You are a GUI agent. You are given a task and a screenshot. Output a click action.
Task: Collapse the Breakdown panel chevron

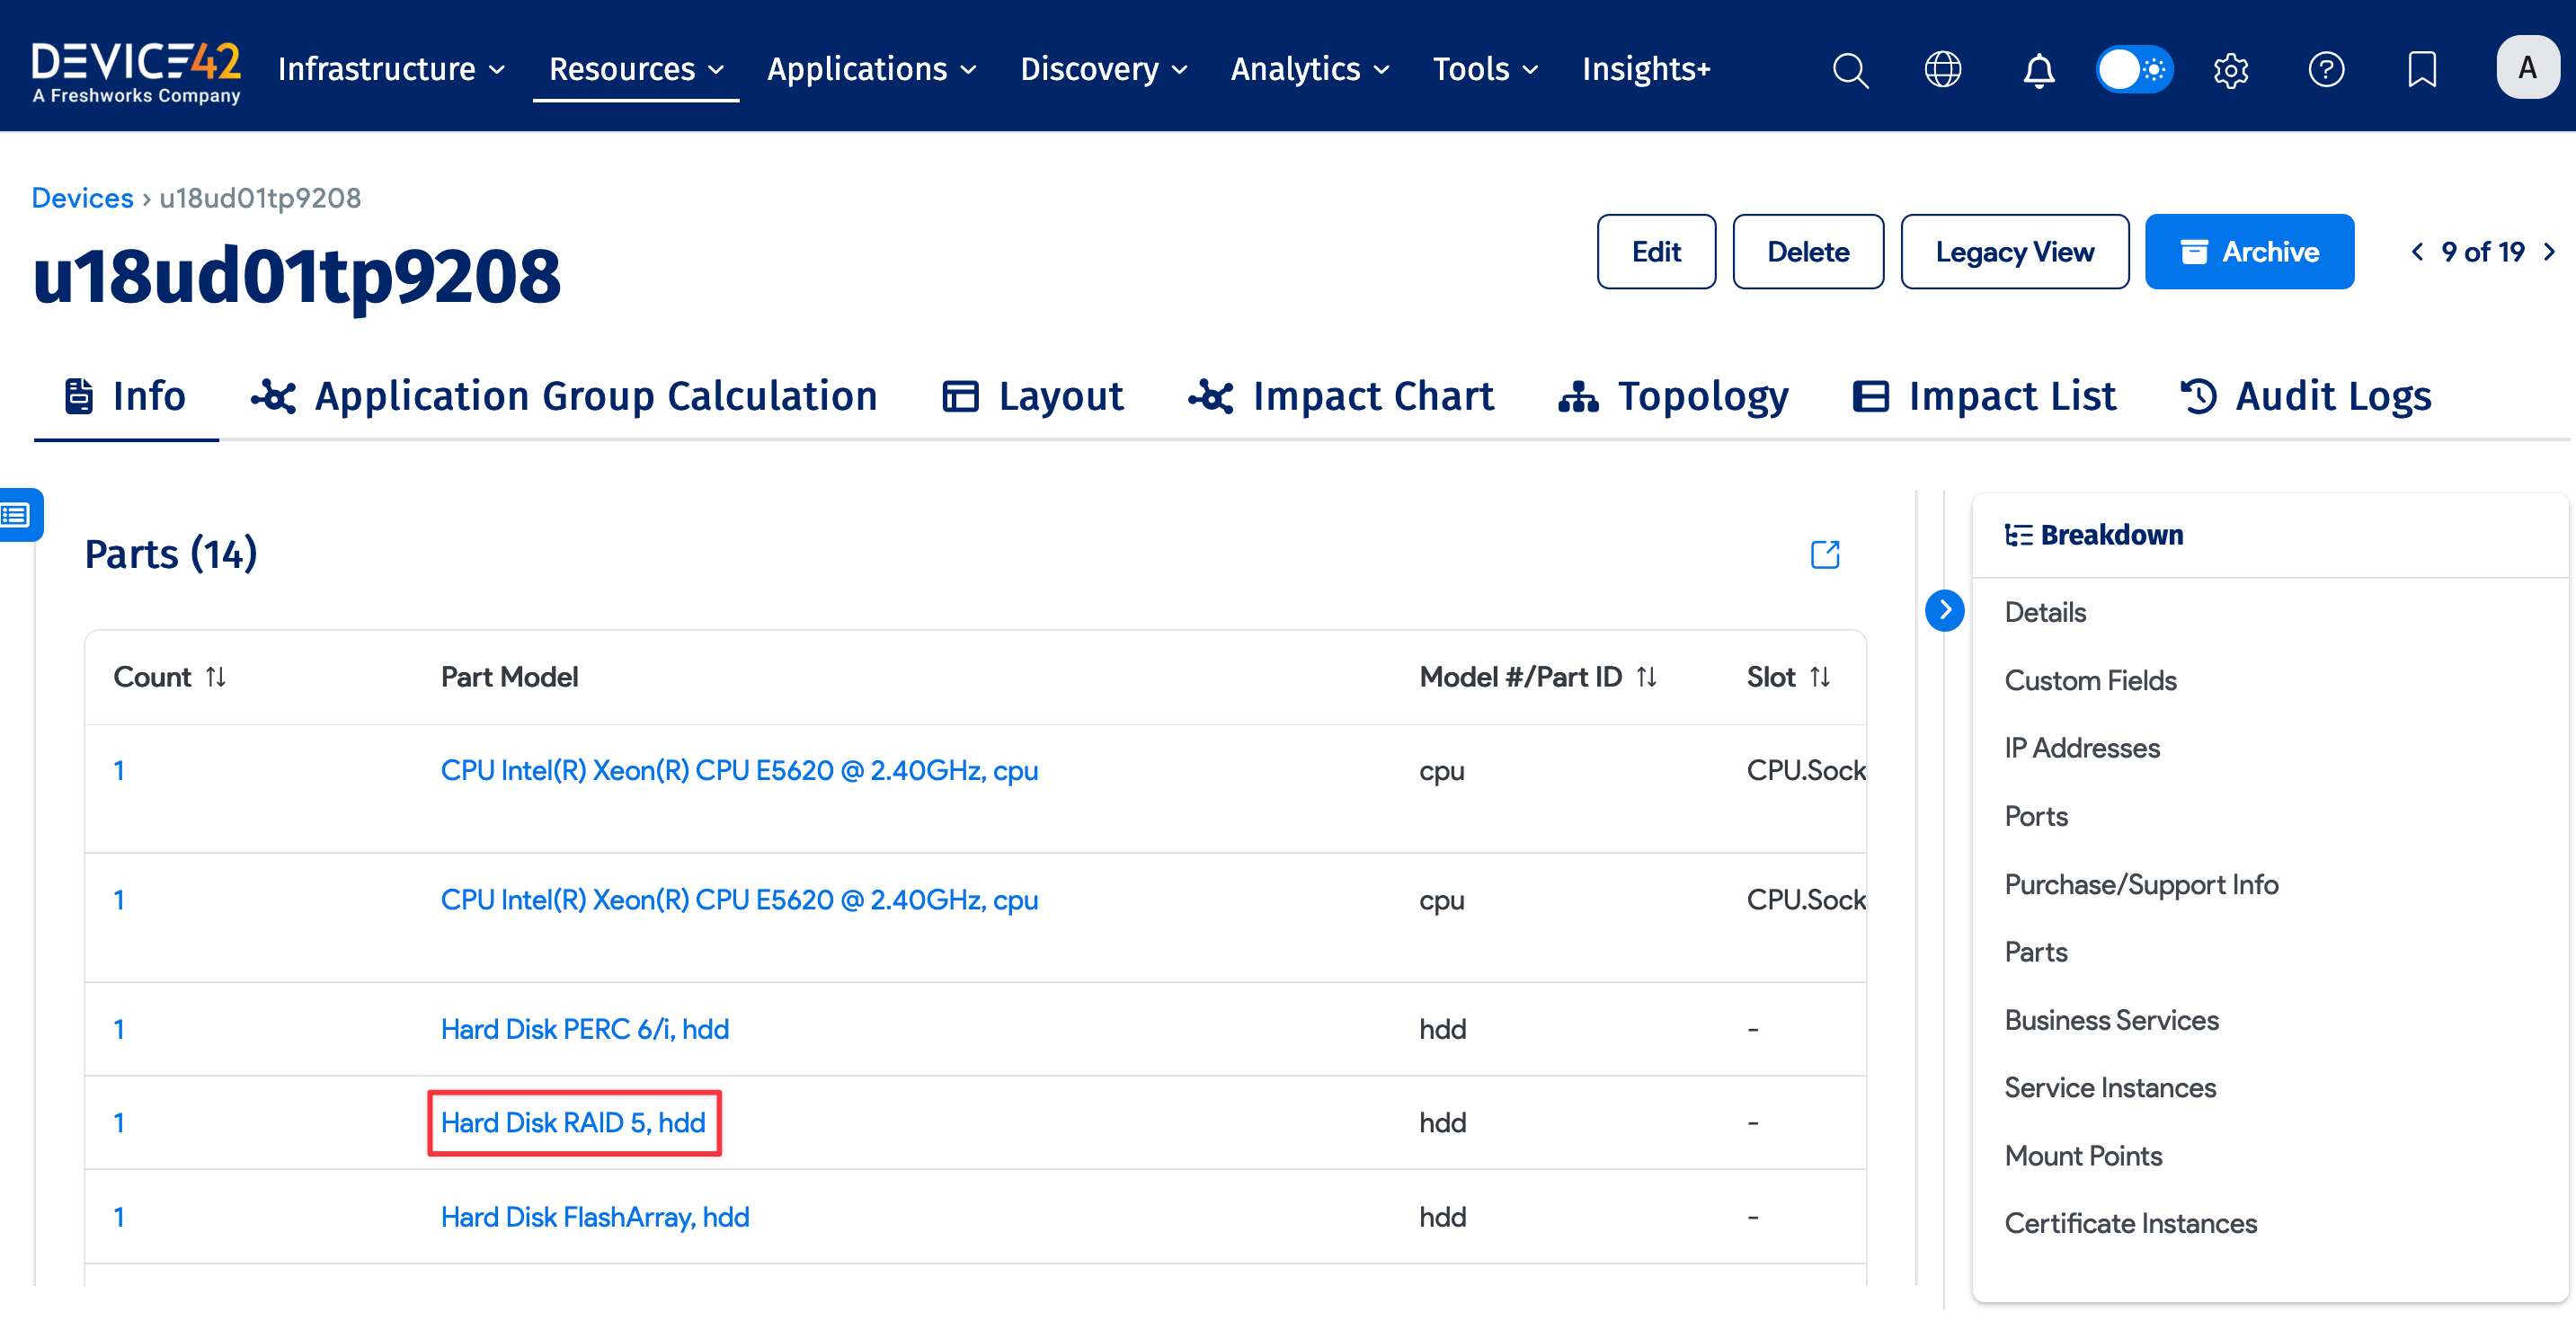(1944, 610)
